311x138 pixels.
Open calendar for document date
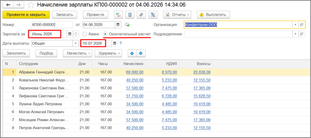118,25
